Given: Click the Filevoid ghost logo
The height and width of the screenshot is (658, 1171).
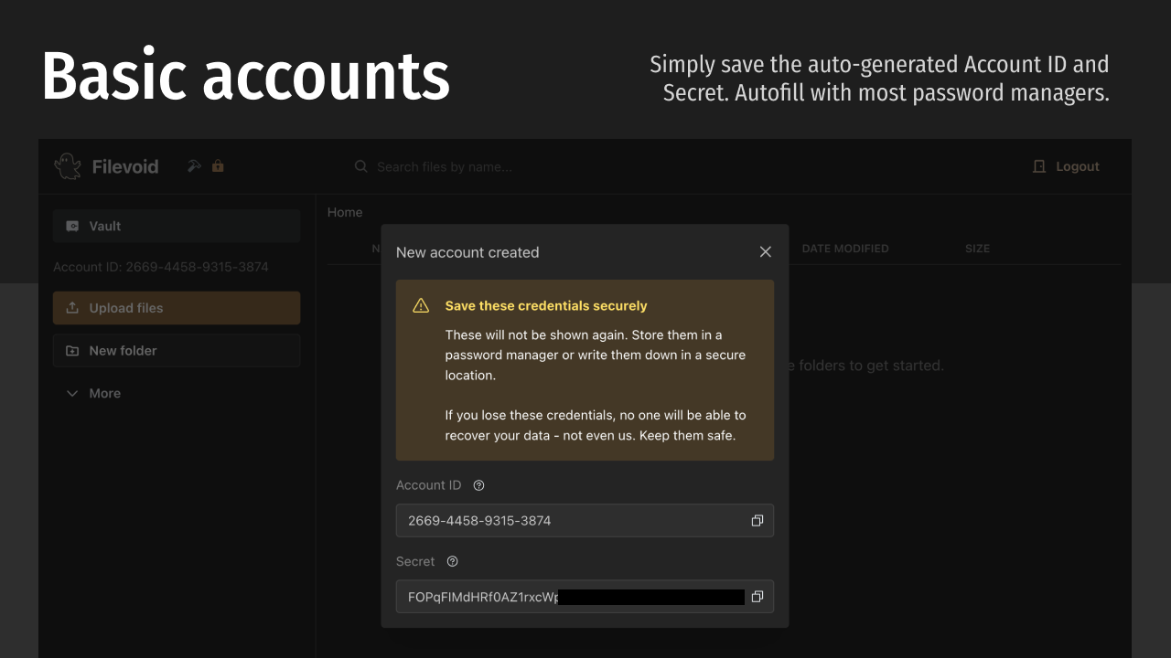Looking at the screenshot, I should coord(68,166).
